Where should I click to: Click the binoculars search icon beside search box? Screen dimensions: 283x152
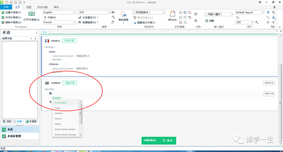[x=113, y=13]
